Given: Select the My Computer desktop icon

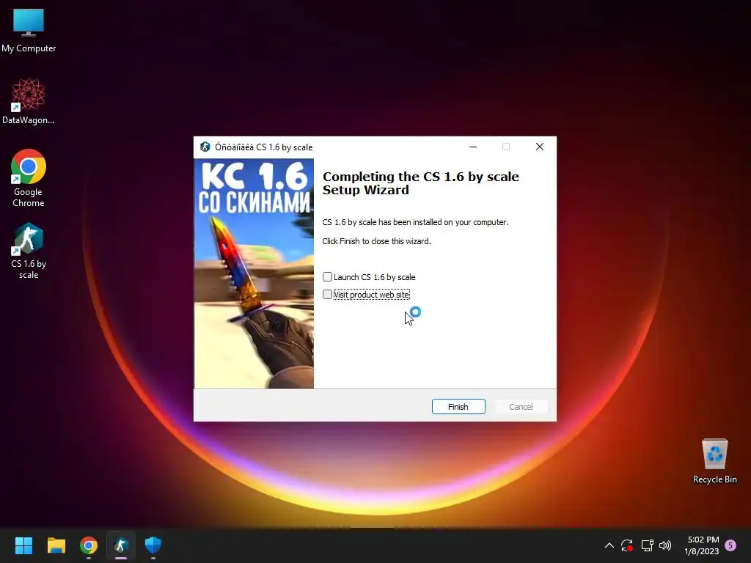Looking at the screenshot, I should coord(29,31).
